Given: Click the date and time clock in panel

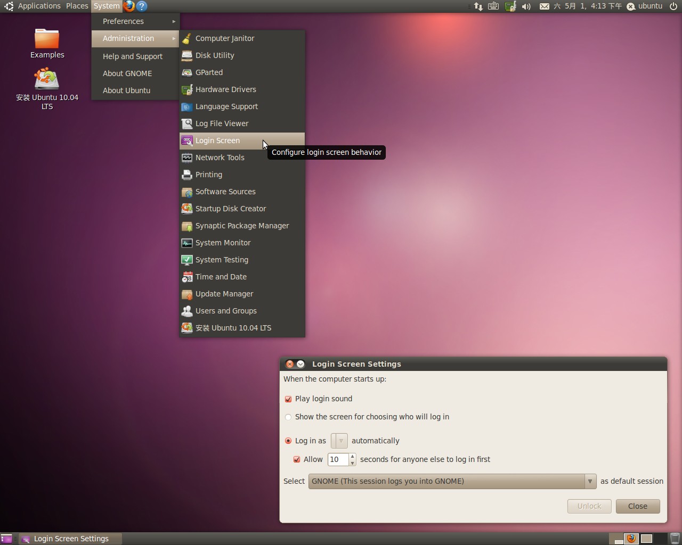Looking at the screenshot, I should tap(588, 6).
